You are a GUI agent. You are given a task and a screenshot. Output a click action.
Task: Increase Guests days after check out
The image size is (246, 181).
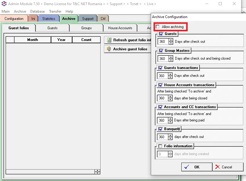(171, 40)
